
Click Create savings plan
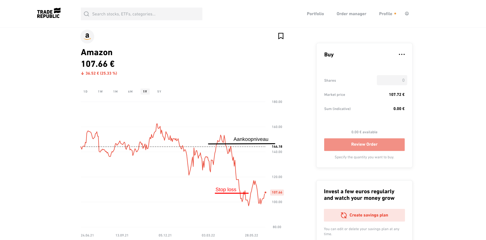(x=364, y=215)
